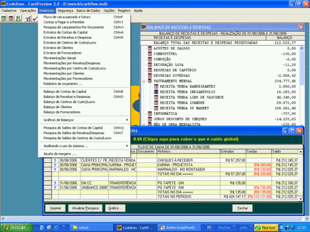Click the icon beside DECORAÇÃO LOJA
The width and height of the screenshot is (310, 232).
150,65
